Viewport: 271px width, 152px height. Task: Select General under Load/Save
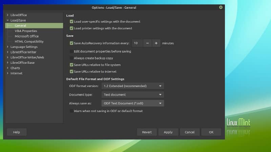(34, 26)
